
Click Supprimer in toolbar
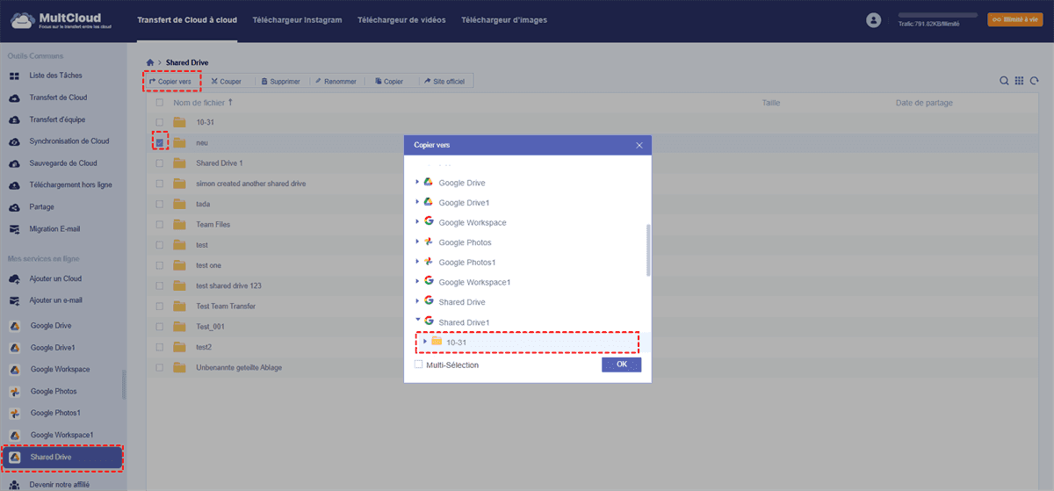click(x=281, y=81)
